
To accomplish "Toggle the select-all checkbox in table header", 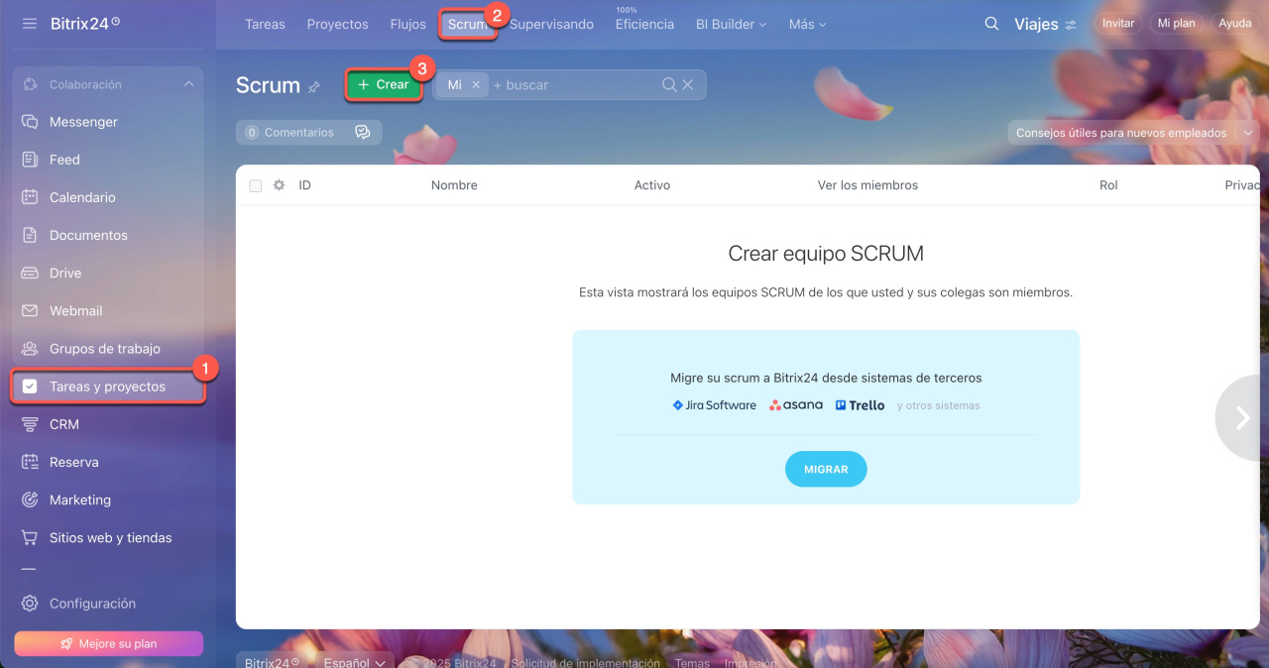I will coord(256,185).
